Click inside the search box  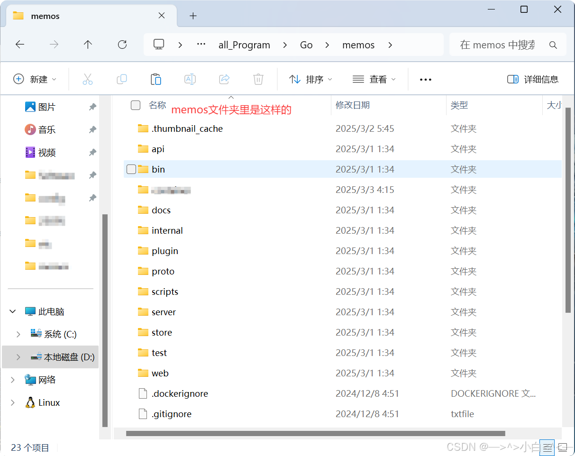point(498,45)
